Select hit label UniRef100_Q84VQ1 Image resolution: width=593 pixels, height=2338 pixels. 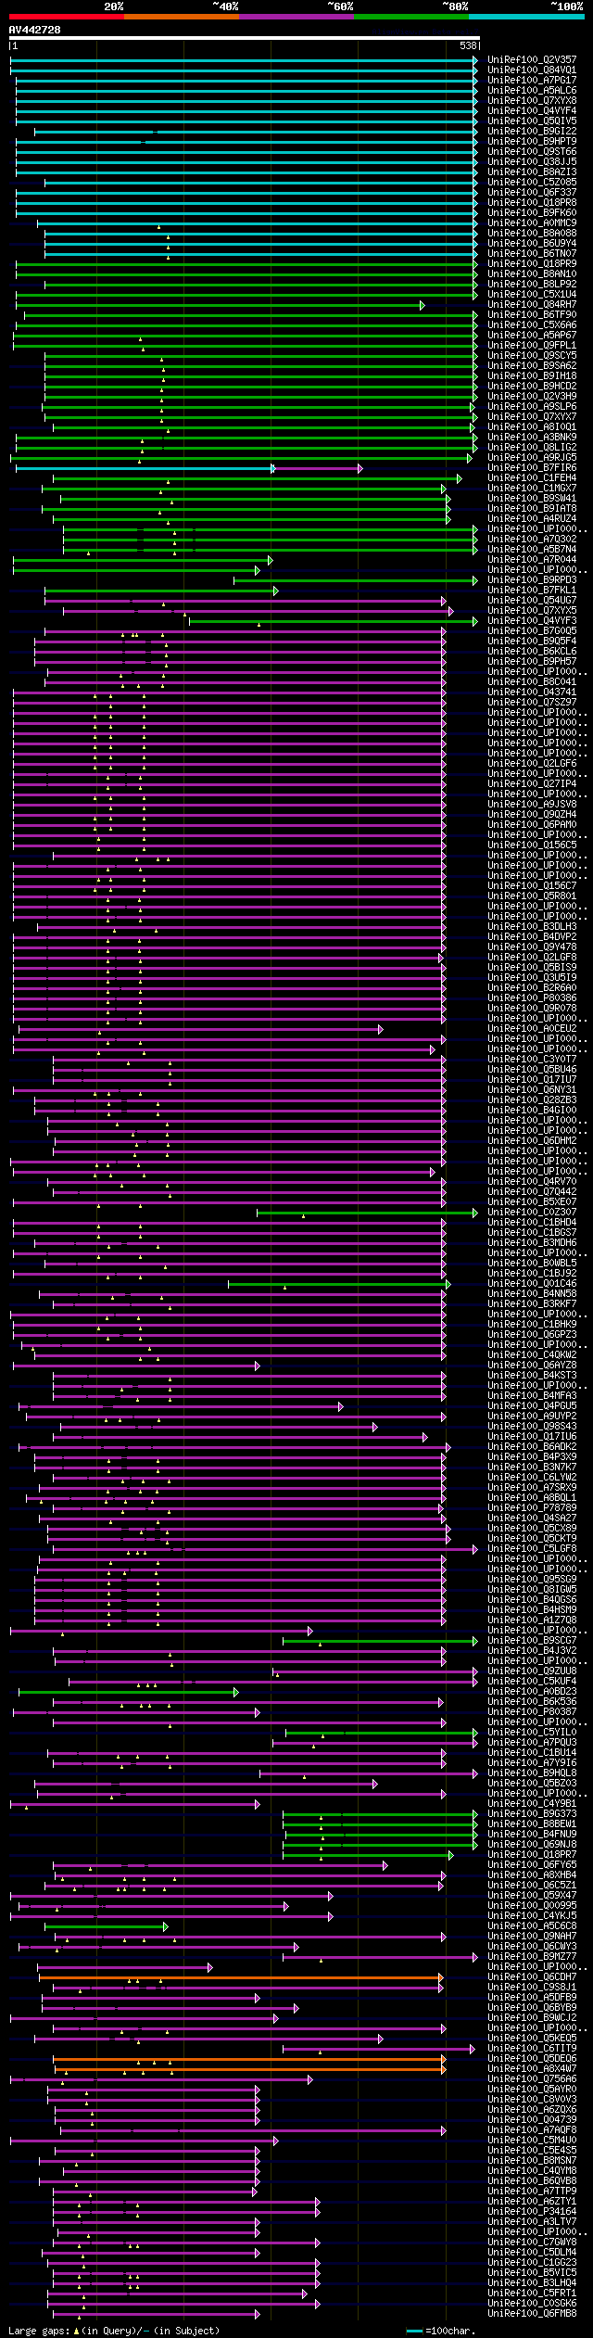click(532, 70)
